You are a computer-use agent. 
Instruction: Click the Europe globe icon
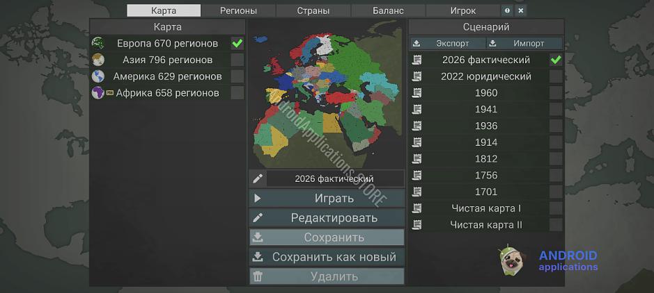(98, 43)
